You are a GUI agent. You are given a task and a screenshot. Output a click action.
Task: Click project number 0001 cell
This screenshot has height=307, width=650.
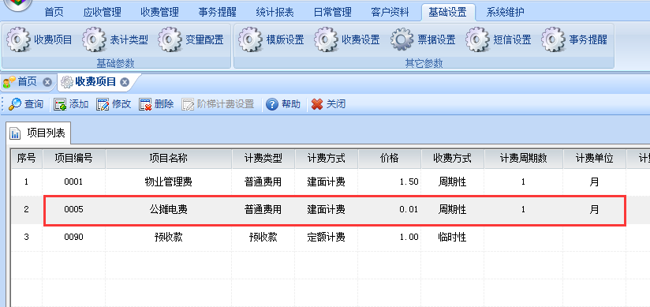(74, 182)
